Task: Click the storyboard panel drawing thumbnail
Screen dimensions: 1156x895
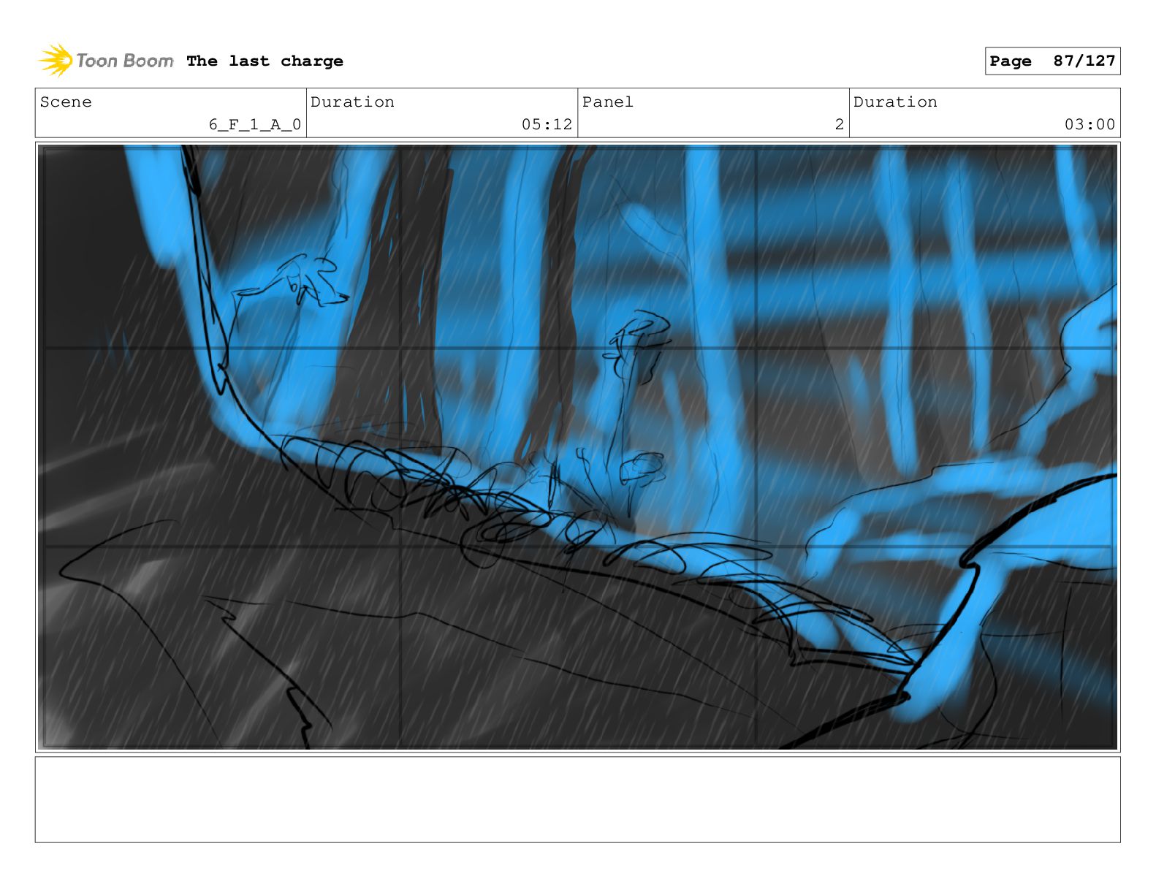Action: pyautogui.click(x=577, y=447)
